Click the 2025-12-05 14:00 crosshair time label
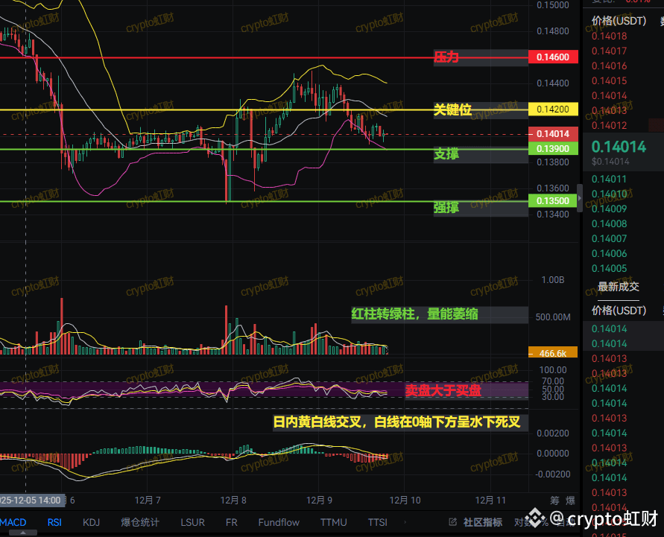 [32, 501]
